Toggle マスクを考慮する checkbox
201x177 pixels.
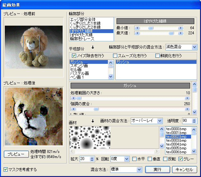pos(5,170)
